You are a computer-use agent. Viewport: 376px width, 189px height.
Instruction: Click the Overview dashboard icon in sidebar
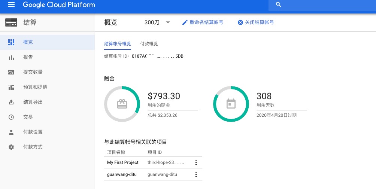pyautogui.click(x=11, y=42)
